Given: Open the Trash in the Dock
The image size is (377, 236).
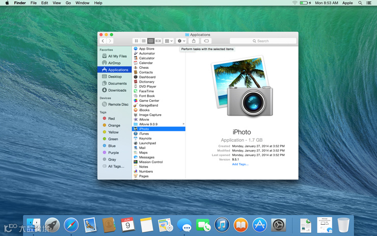Looking at the screenshot, I should [x=343, y=225].
